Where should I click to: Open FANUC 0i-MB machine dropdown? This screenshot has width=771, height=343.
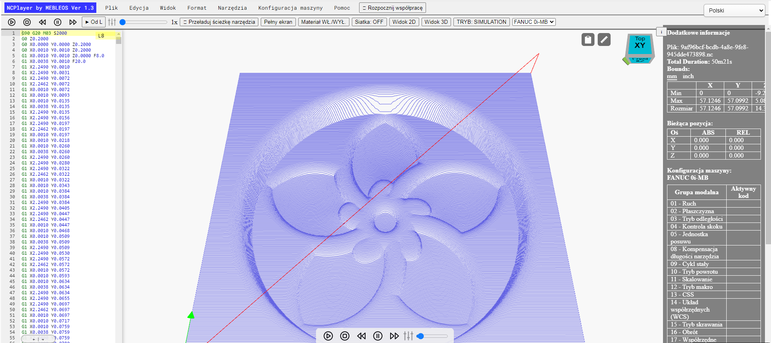534,22
